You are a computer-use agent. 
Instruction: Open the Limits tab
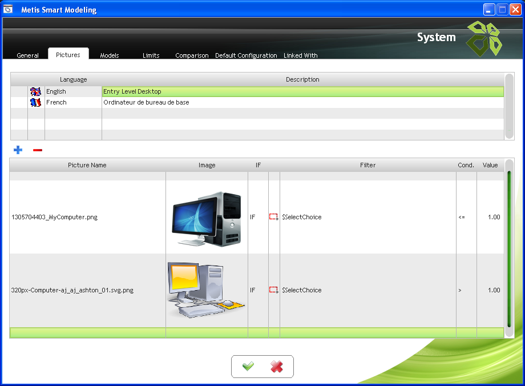pyautogui.click(x=151, y=55)
